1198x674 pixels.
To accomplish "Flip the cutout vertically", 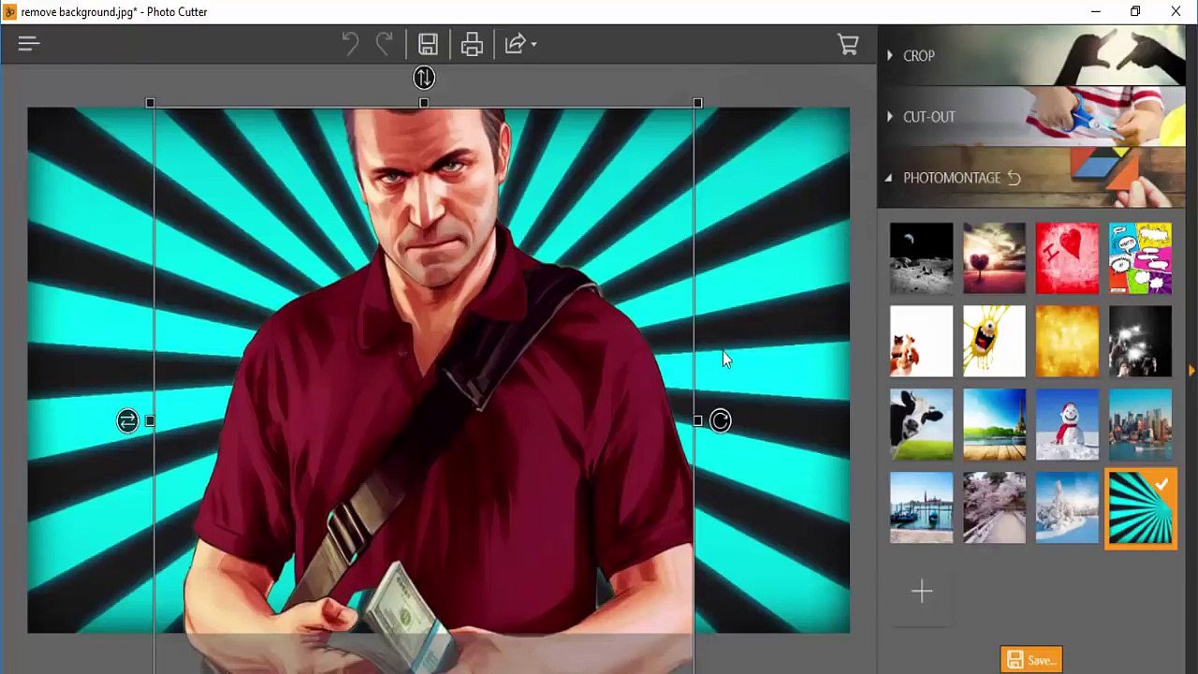I will point(424,78).
